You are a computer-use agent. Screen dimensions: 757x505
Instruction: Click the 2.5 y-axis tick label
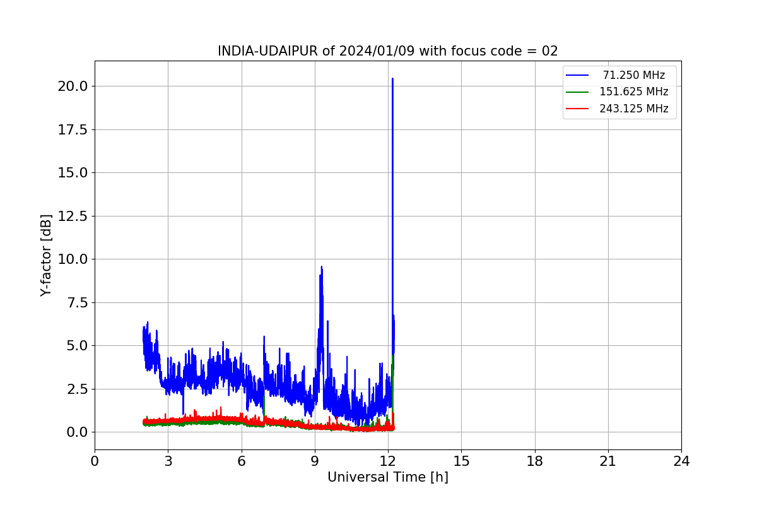click(76, 389)
